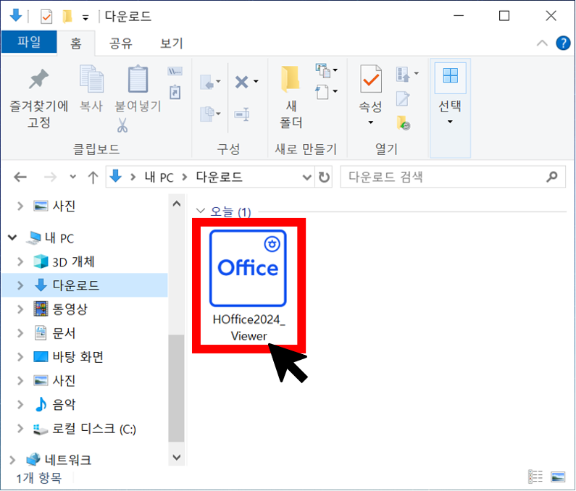This screenshot has height=491, width=576.
Task: Click the search magnifier icon
Action: (x=551, y=177)
